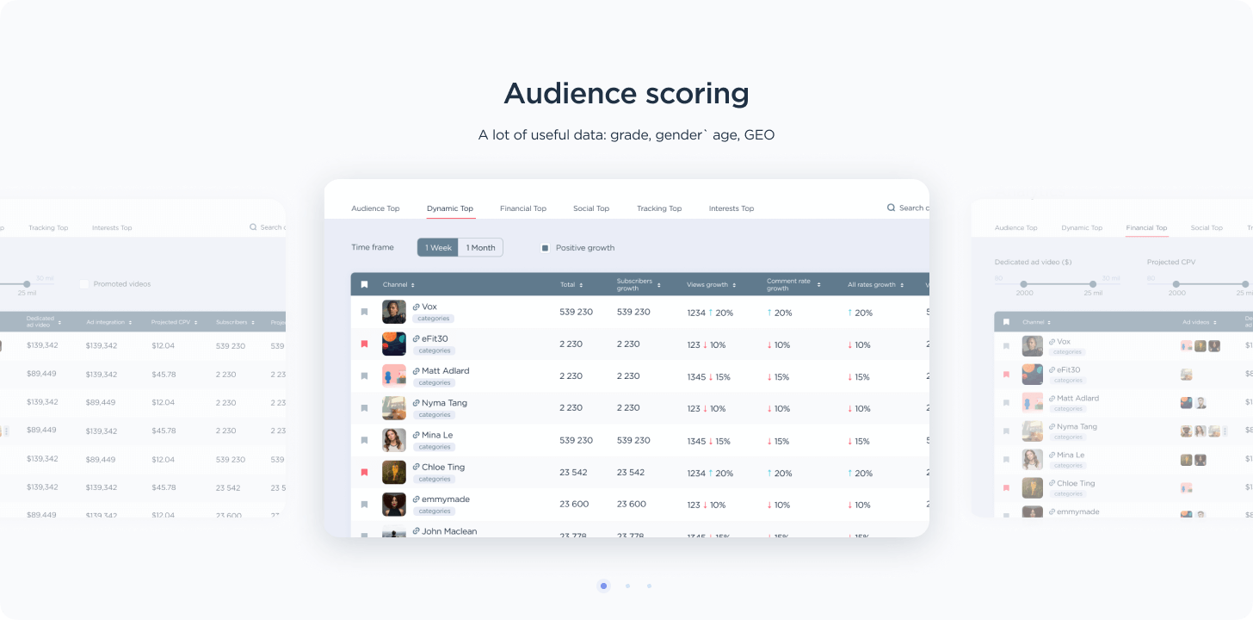Open Vox channel link in center panel

(429, 307)
